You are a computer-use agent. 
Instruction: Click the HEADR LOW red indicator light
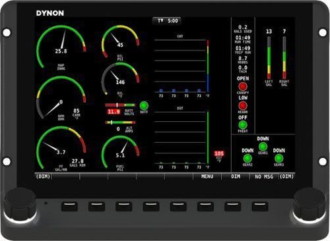point(243,106)
